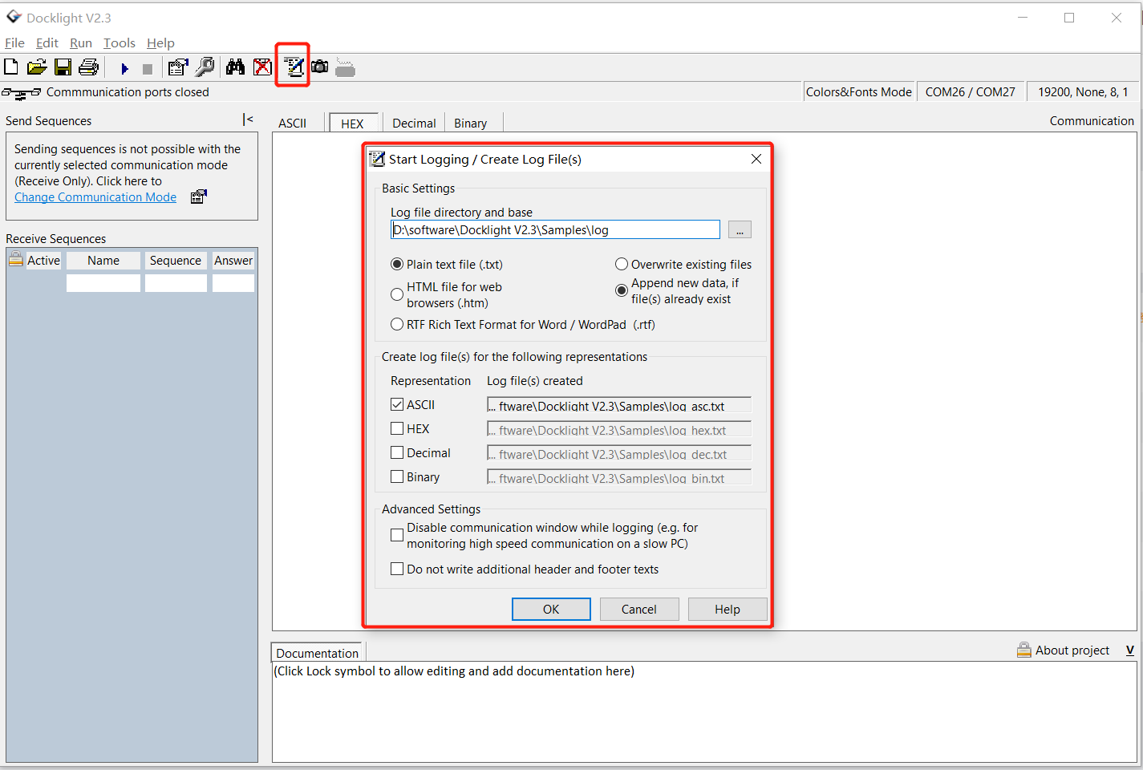The image size is (1143, 770).
Task: Switch to the Binary communication tab
Action: click(471, 123)
